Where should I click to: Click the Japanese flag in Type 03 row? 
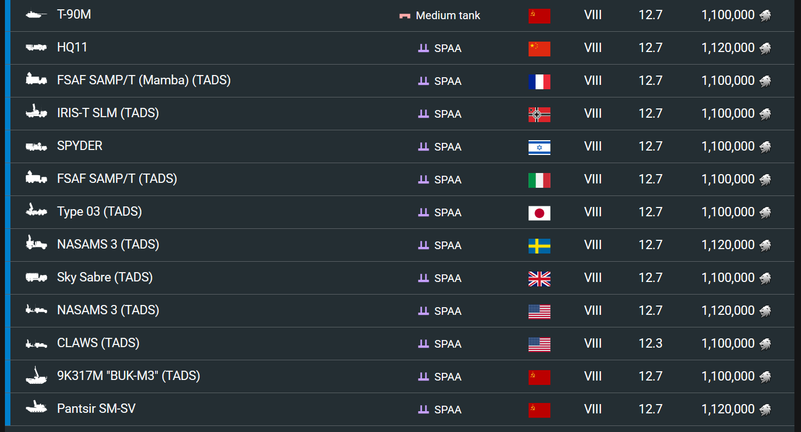(x=539, y=213)
